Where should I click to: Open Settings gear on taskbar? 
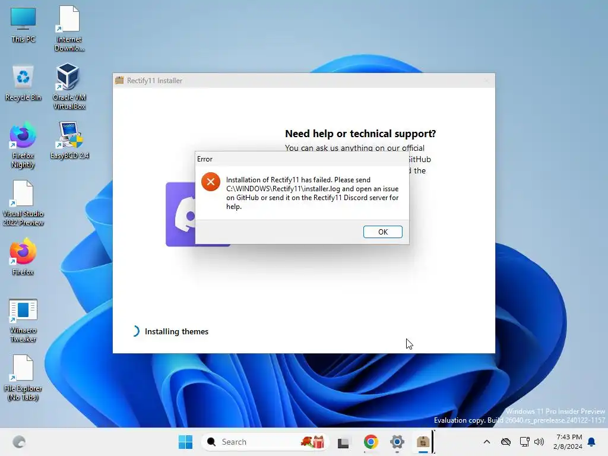pos(397,442)
